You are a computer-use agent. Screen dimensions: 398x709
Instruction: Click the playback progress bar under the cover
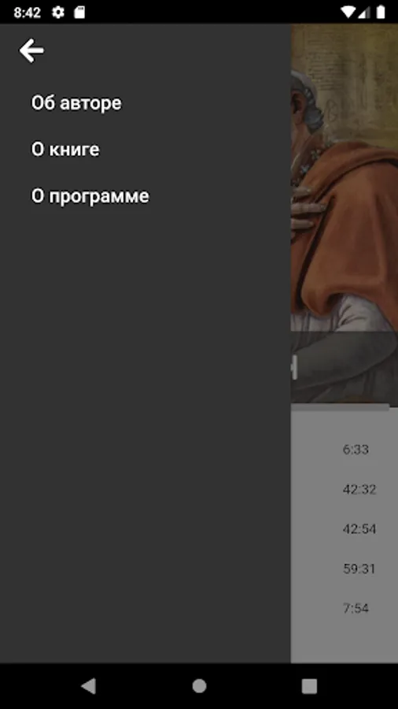340,407
